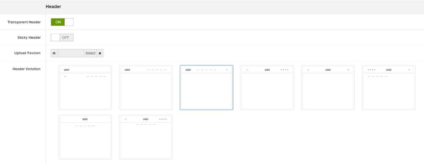The height and width of the screenshot is (164, 424).
Task: Click the Header section title
Action: tap(54, 7)
